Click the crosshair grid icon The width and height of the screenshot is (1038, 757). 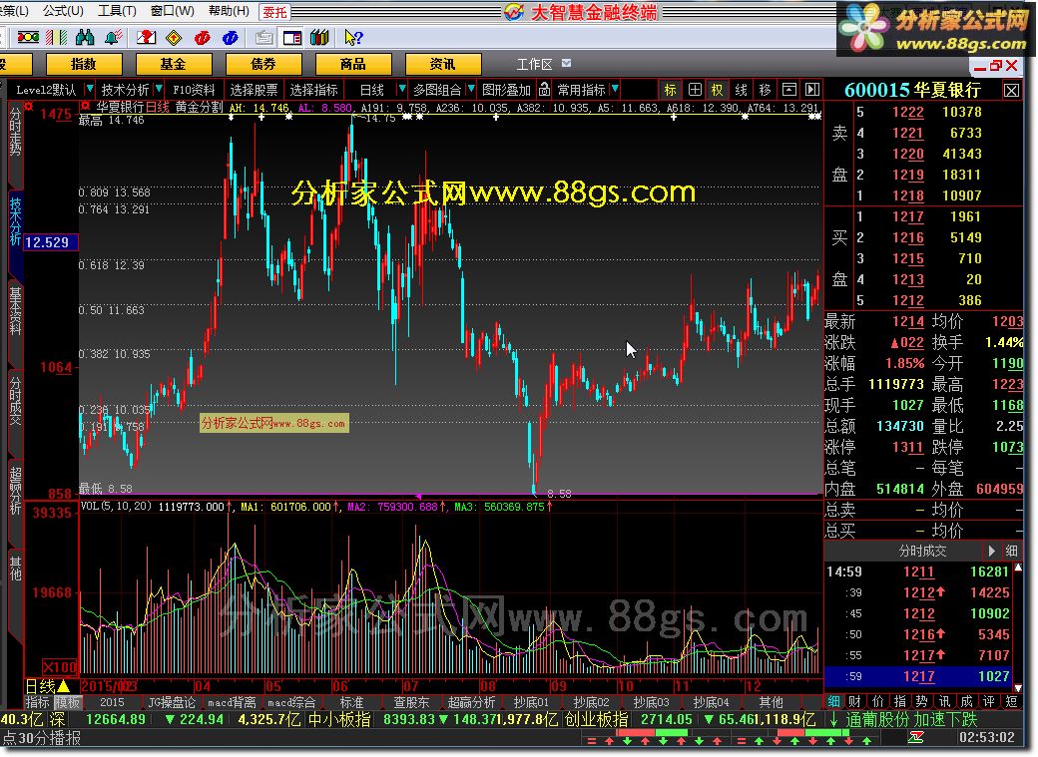tap(695, 90)
